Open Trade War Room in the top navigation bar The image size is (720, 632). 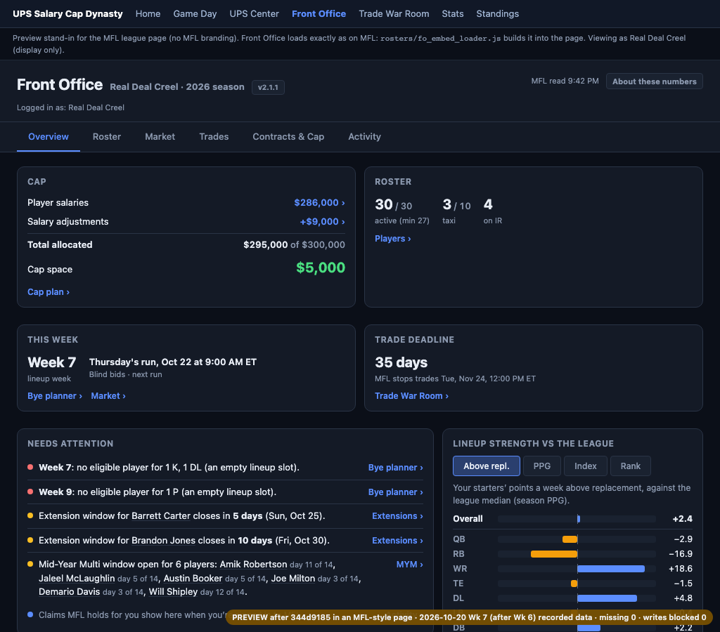point(394,14)
